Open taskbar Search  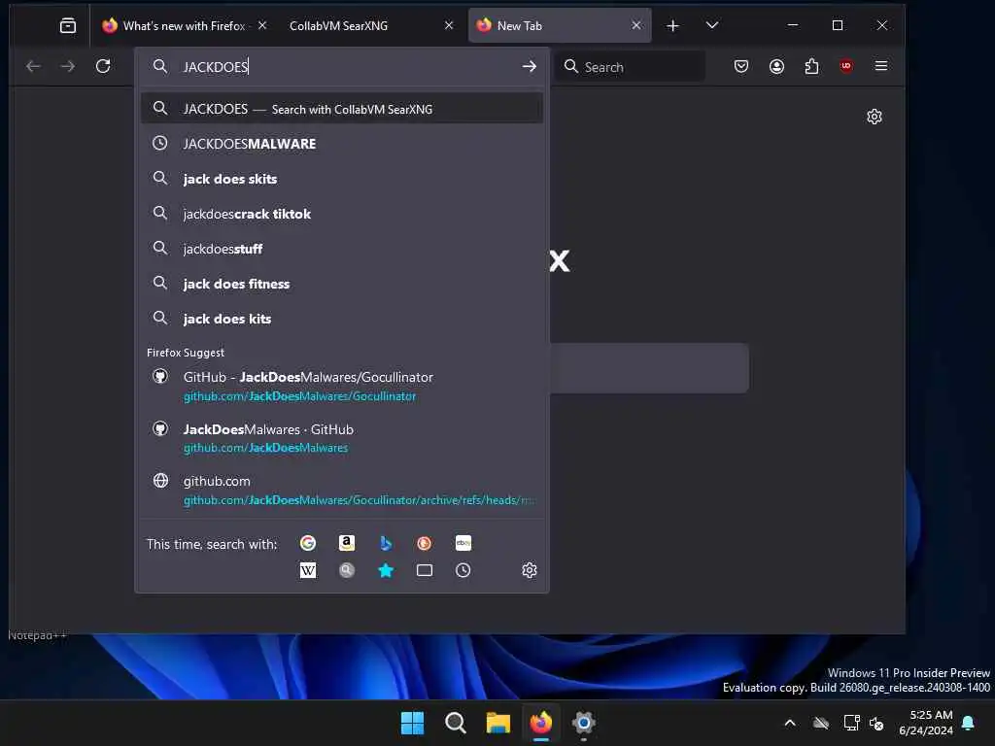click(456, 723)
